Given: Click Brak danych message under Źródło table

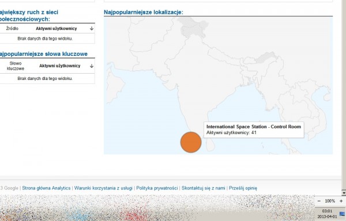Looking at the screenshot, I should pos(45,39).
